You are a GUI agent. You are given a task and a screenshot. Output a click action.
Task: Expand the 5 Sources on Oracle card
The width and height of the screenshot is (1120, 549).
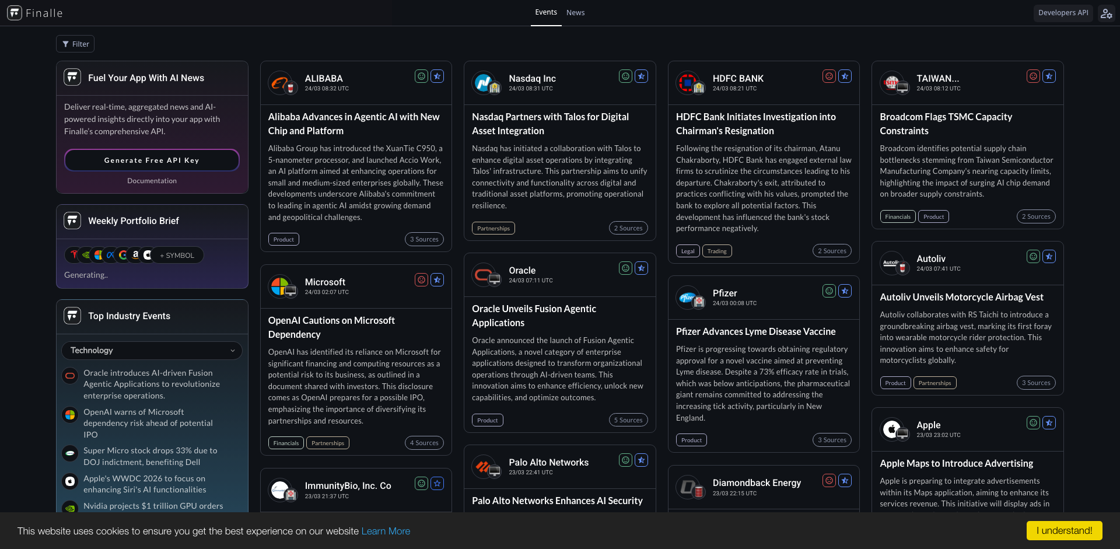628,420
